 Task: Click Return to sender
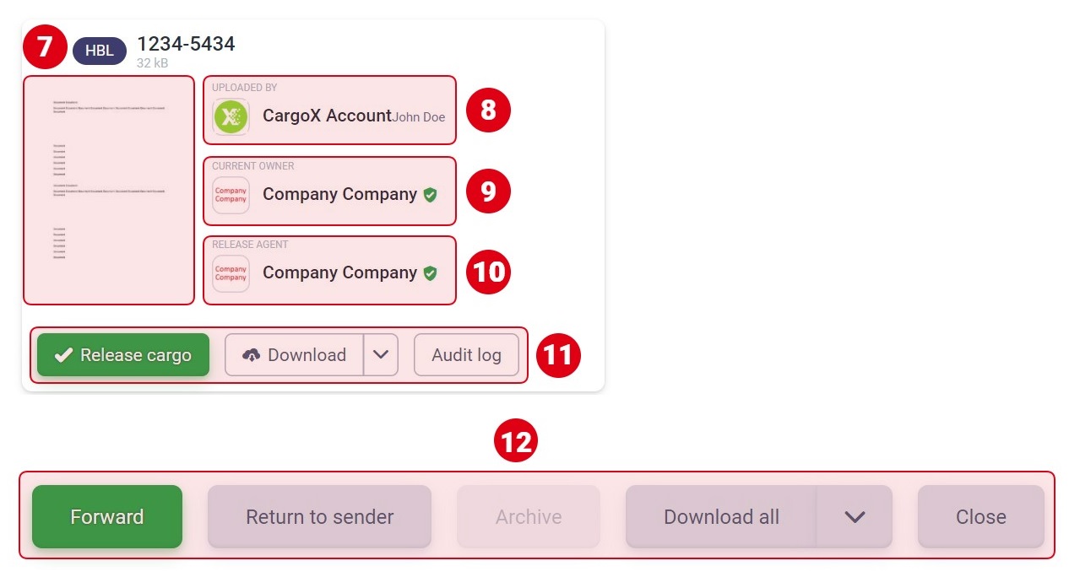tap(319, 516)
